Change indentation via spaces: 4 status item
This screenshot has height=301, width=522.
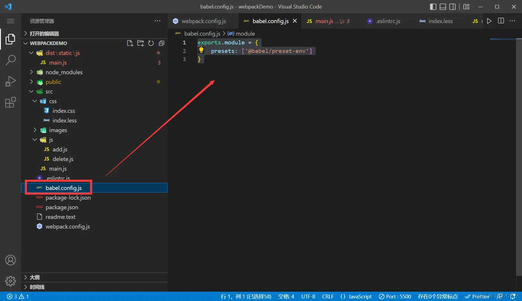click(286, 296)
